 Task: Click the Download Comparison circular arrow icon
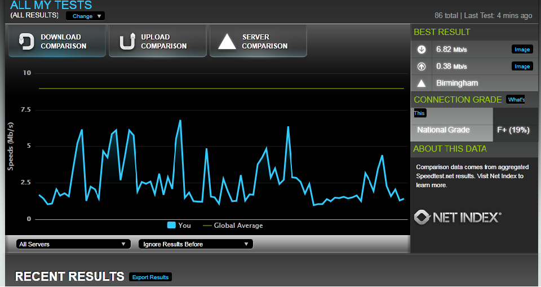click(x=26, y=42)
